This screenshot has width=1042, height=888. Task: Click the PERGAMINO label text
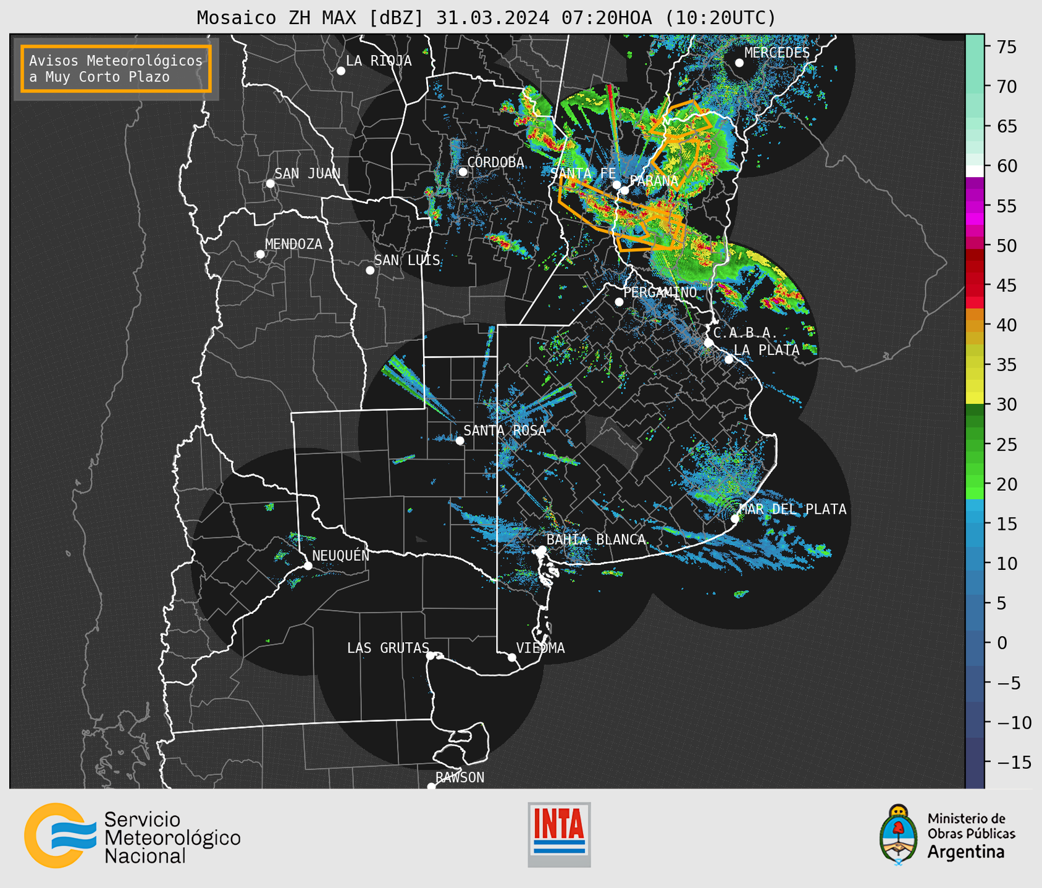tap(660, 292)
